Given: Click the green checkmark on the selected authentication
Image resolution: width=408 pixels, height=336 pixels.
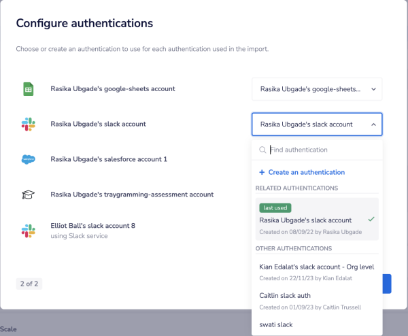Looking at the screenshot, I should point(371,220).
